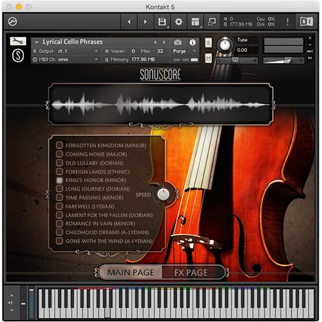
Task: Click the NI logo button
Action: pyautogui.click(x=307, y=22)
